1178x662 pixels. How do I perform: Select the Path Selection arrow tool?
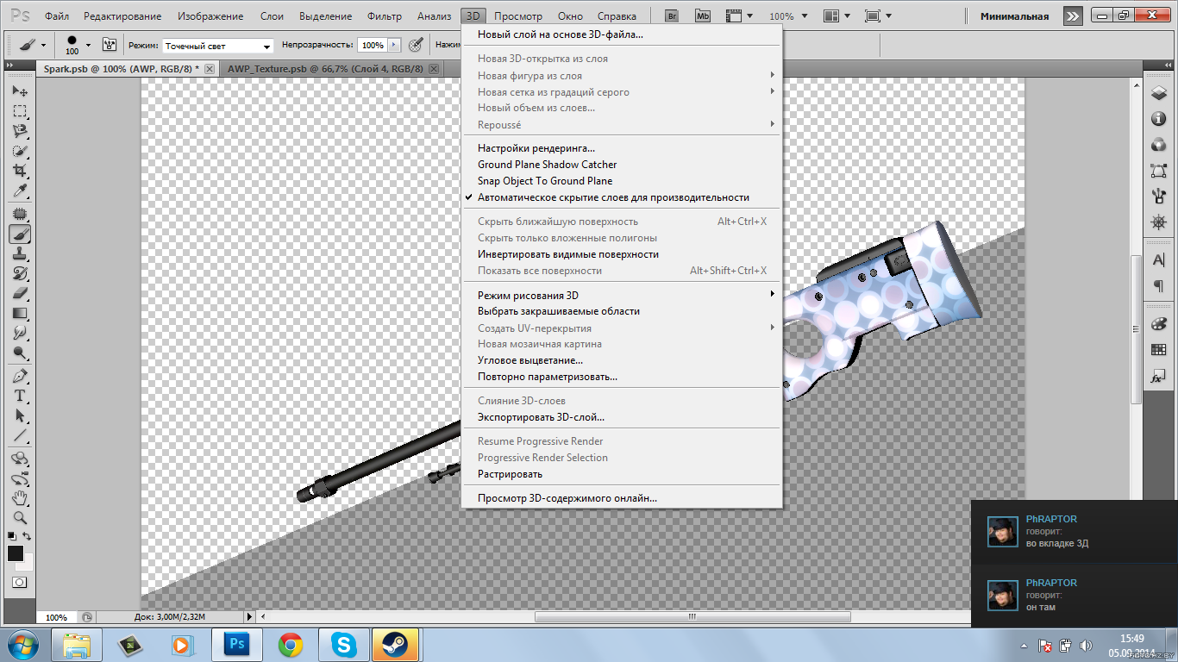(x=20, y=415)
